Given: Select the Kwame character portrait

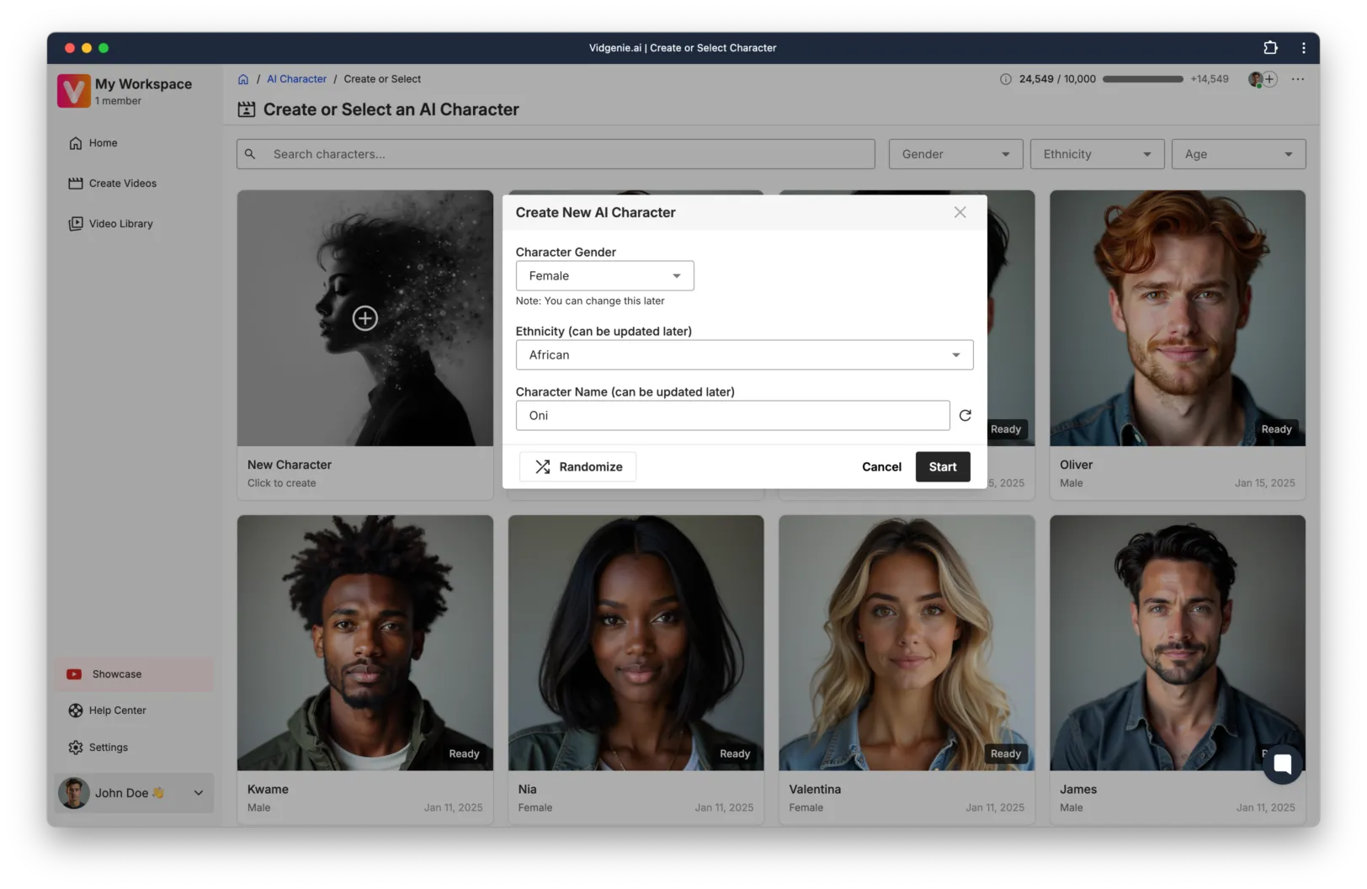Looking at the screenshot, I should [365, 643].
